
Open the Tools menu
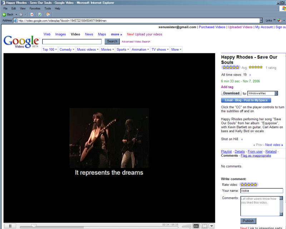point(48,8)
